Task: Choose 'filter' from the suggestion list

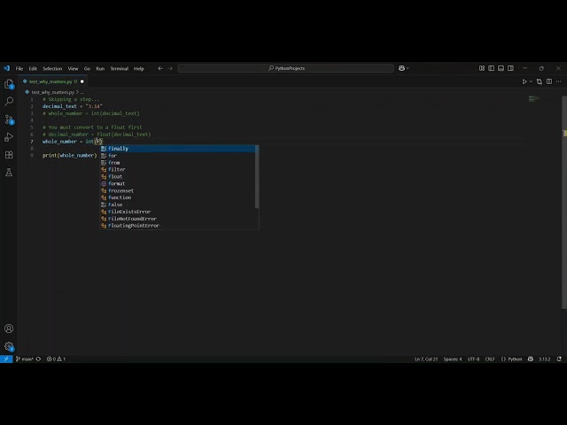Action: (178, 169)
